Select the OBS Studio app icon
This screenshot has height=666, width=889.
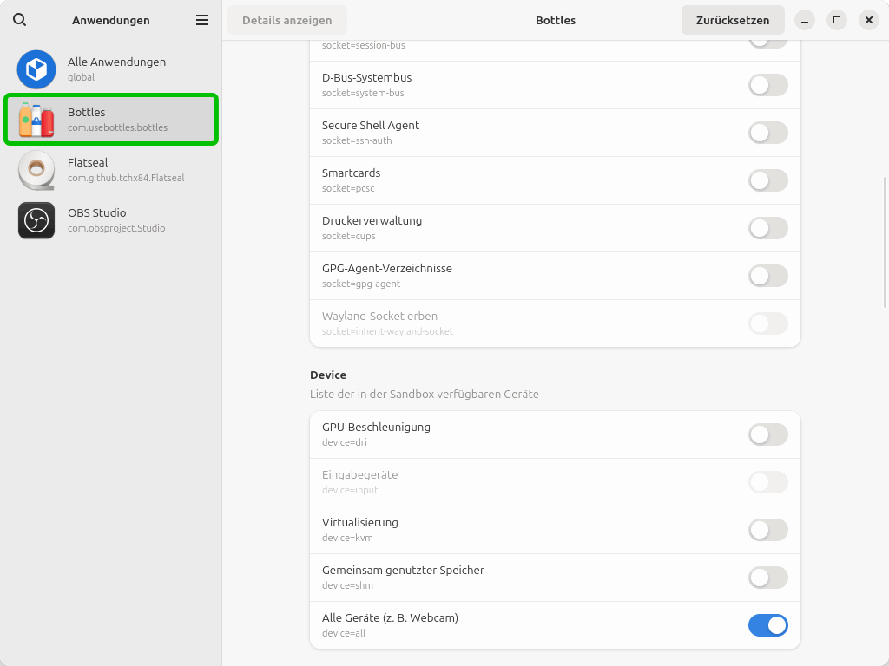coord(36,220)
